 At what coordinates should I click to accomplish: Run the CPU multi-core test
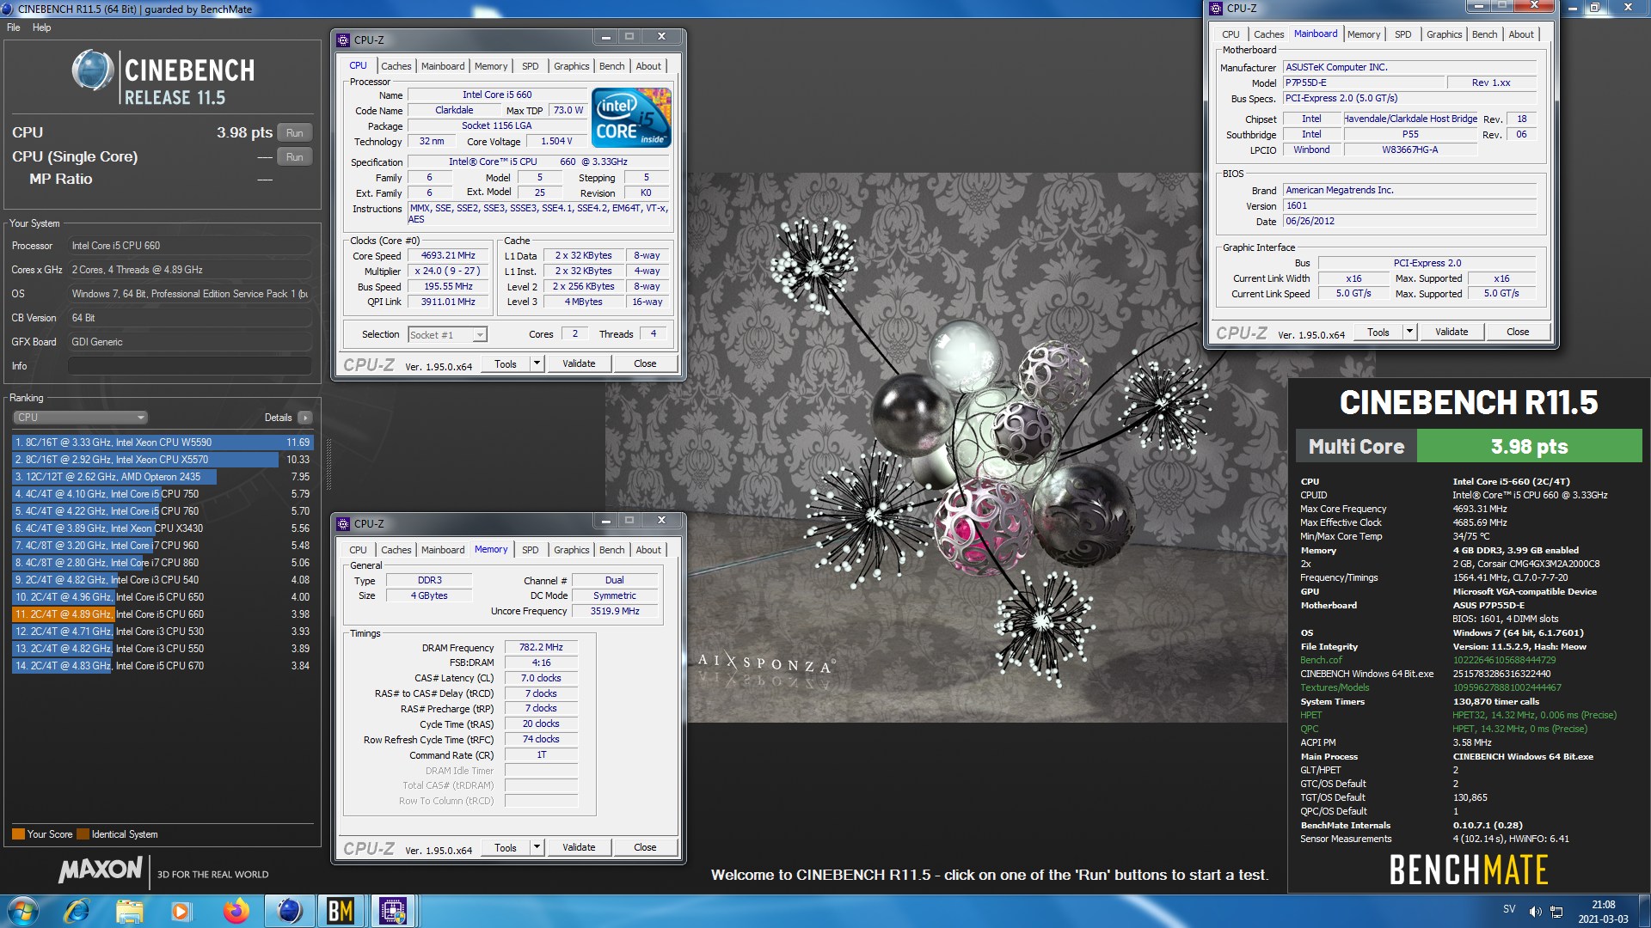[x=295, y=132]
